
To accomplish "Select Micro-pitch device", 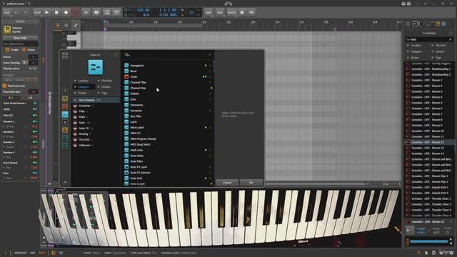I will pos(168,128).
